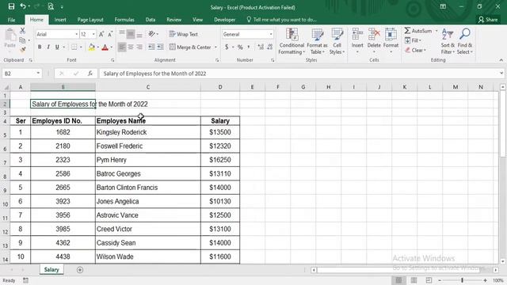Click the Wrap Text button
Viewport: 507px width, 285px height.
tap(183, 34)
